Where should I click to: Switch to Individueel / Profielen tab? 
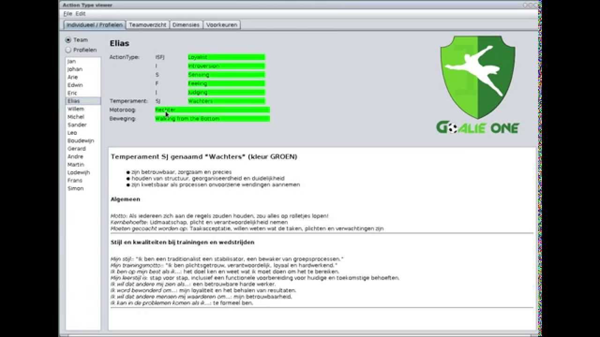point(94,25)
